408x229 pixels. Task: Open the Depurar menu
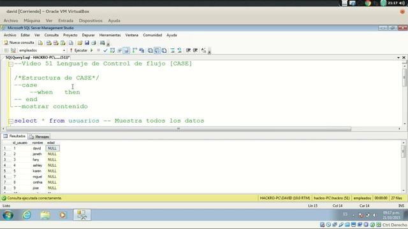click(x=88, y=35)
